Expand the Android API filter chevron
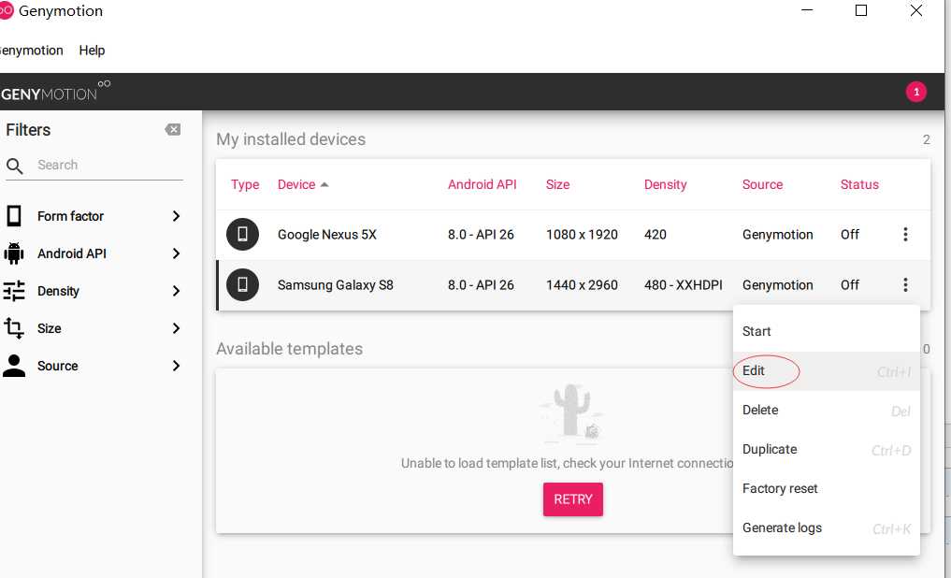This screenshot has width=951, height=578. (176, 253)
